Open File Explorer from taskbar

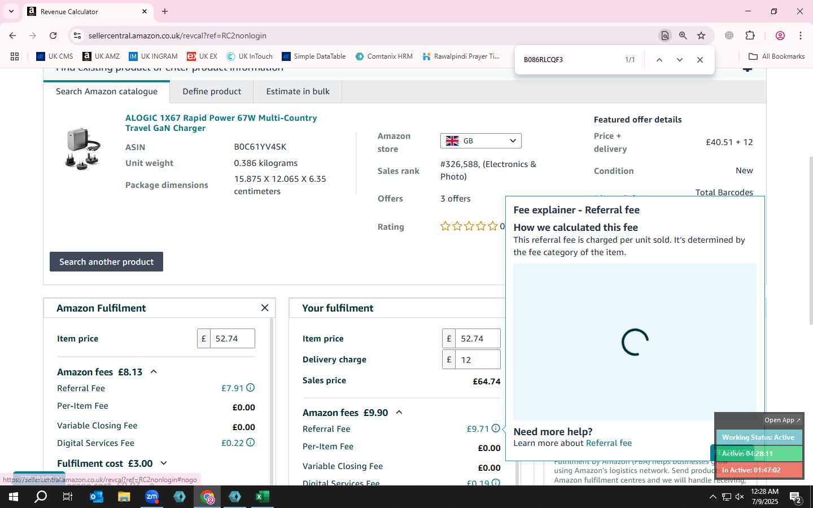124,497
